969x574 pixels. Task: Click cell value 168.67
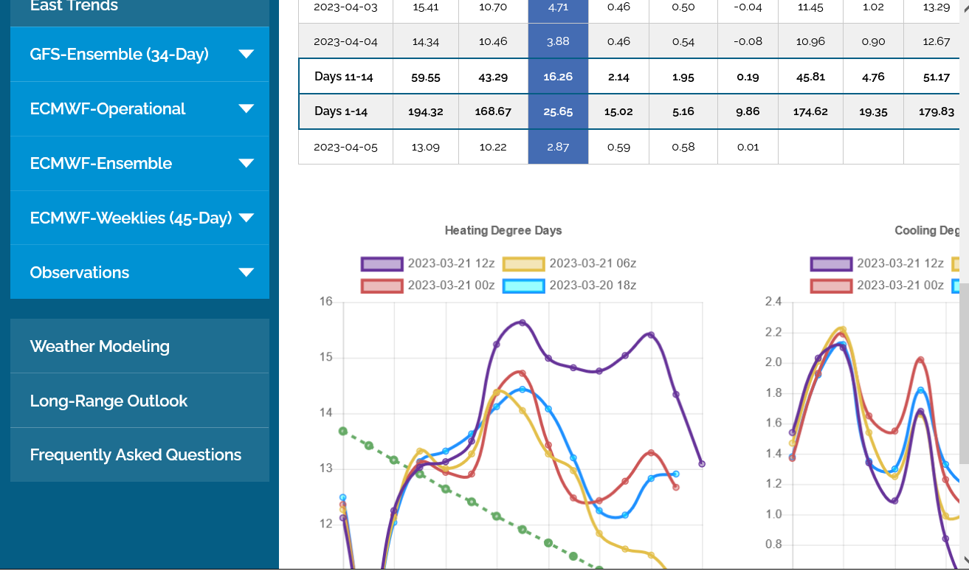click(x=493, y=112)
